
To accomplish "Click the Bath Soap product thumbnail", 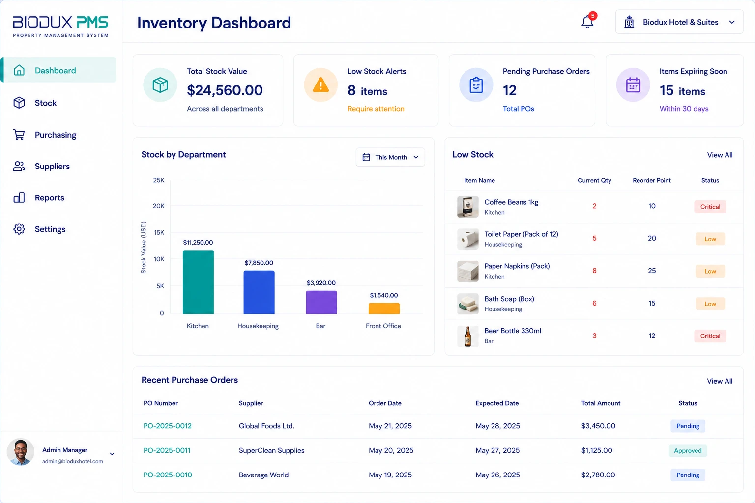I will point(468,304).
